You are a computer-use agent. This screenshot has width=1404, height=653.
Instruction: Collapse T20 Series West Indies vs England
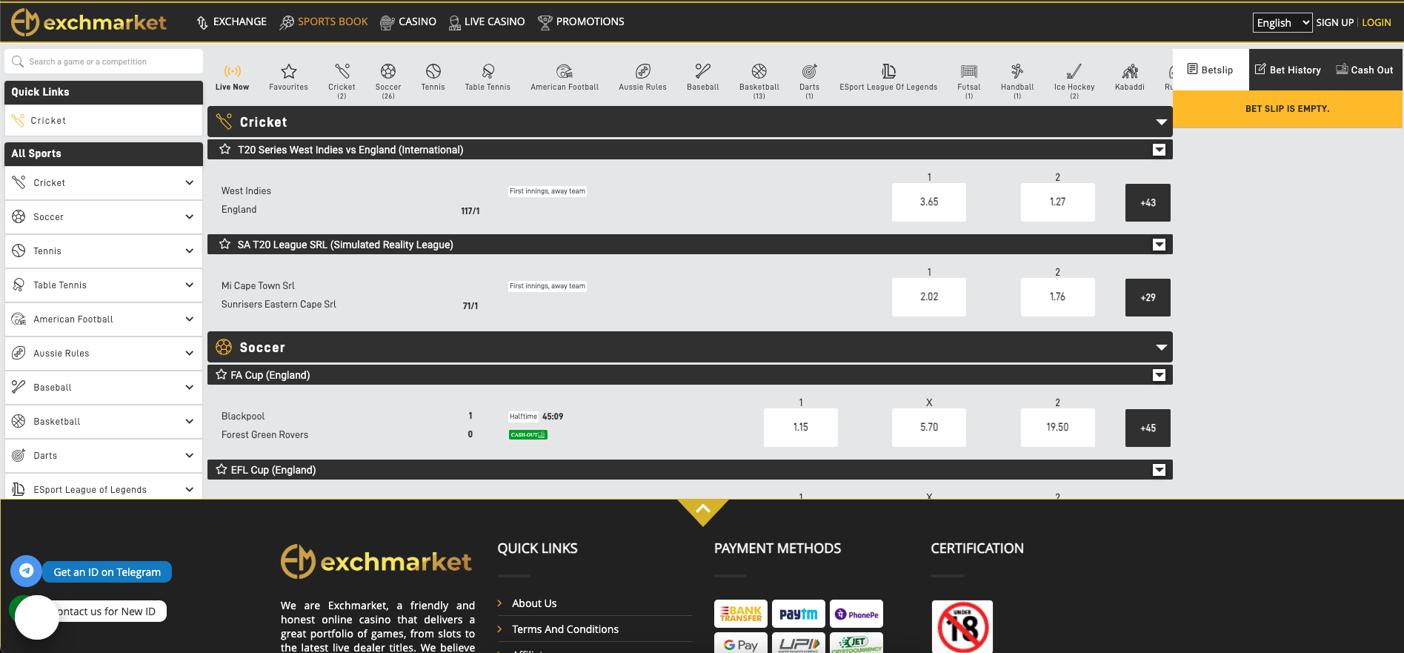coord(1160,150)
